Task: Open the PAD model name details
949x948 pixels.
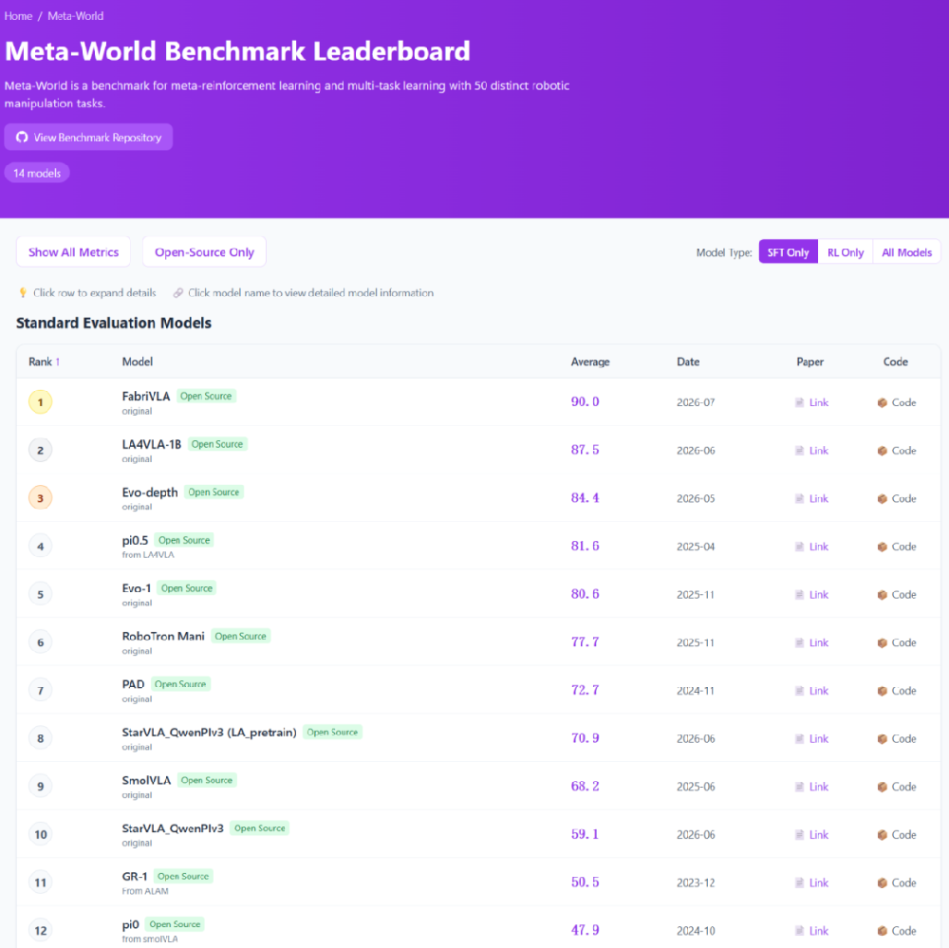Action: tap(133, 684)
